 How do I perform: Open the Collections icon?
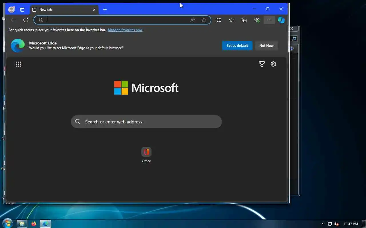tap(244, 20)
